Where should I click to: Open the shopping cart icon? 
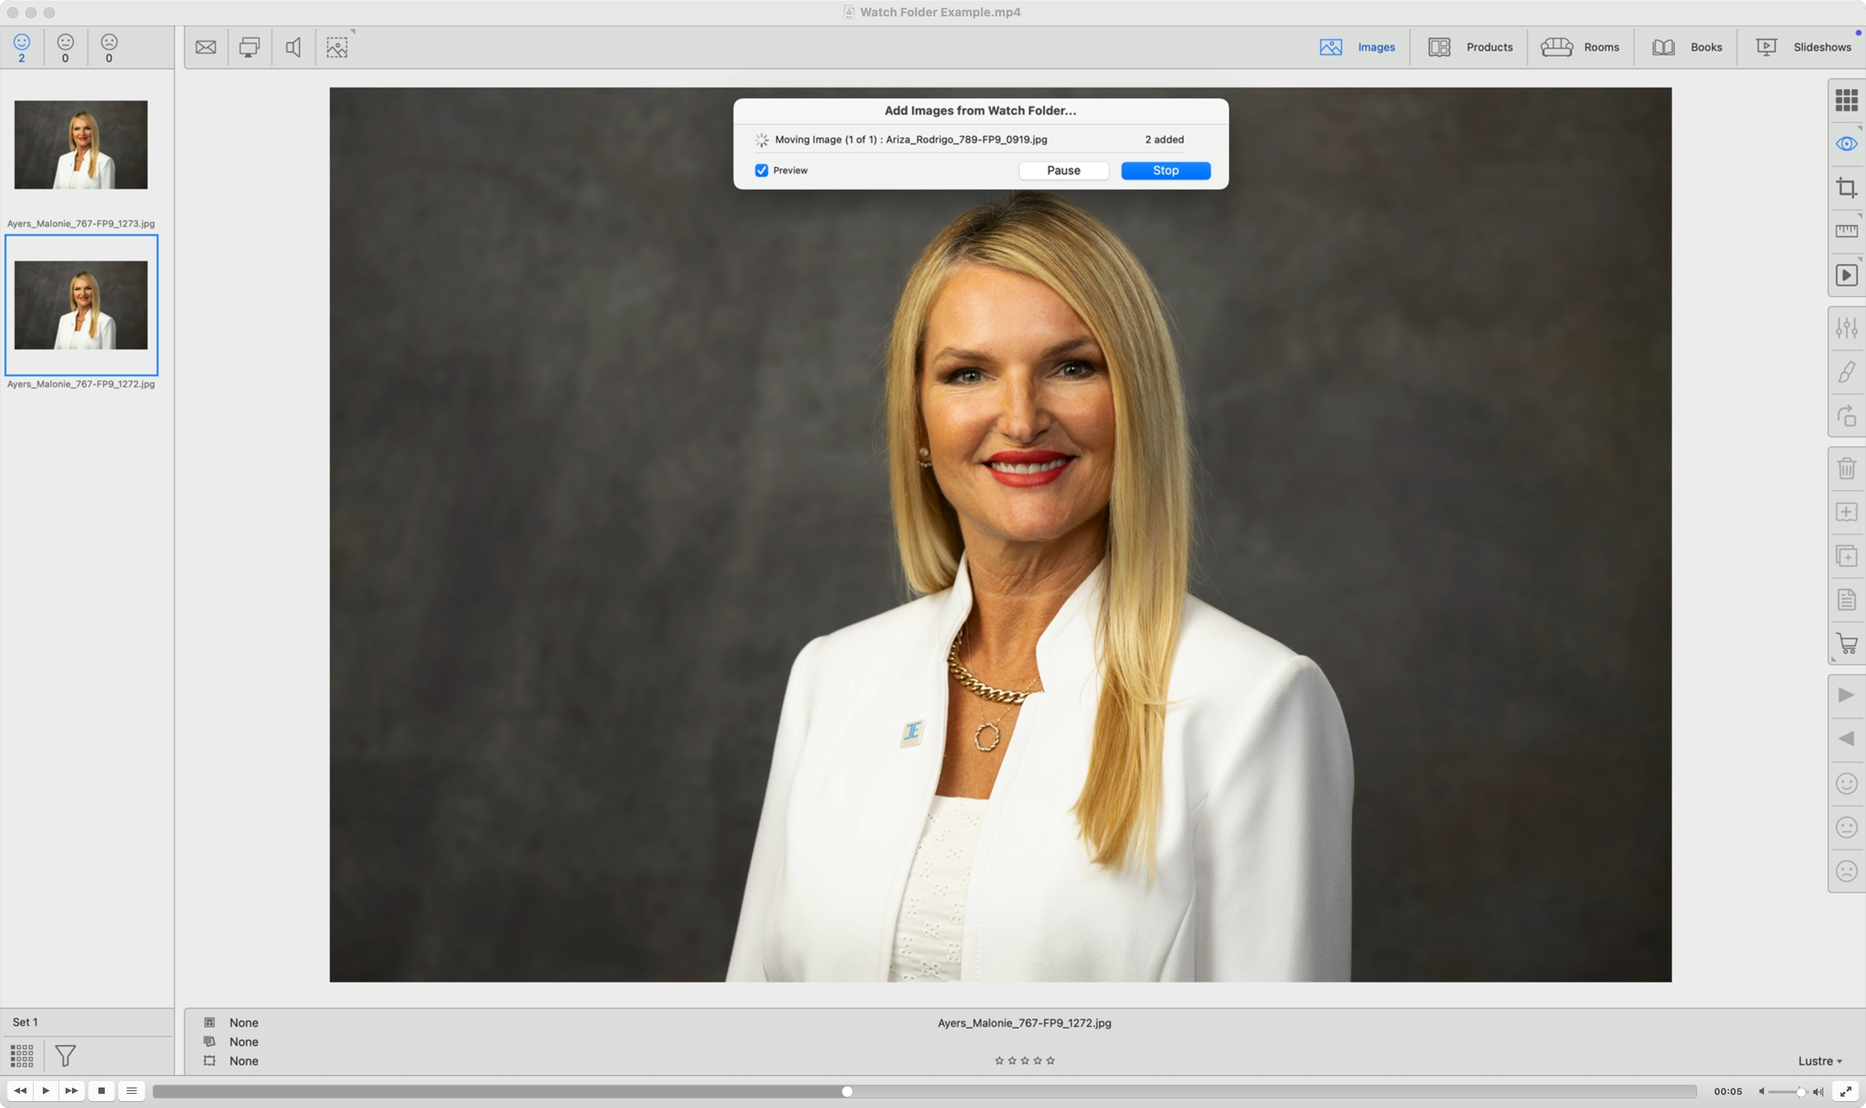point(1846,644)
